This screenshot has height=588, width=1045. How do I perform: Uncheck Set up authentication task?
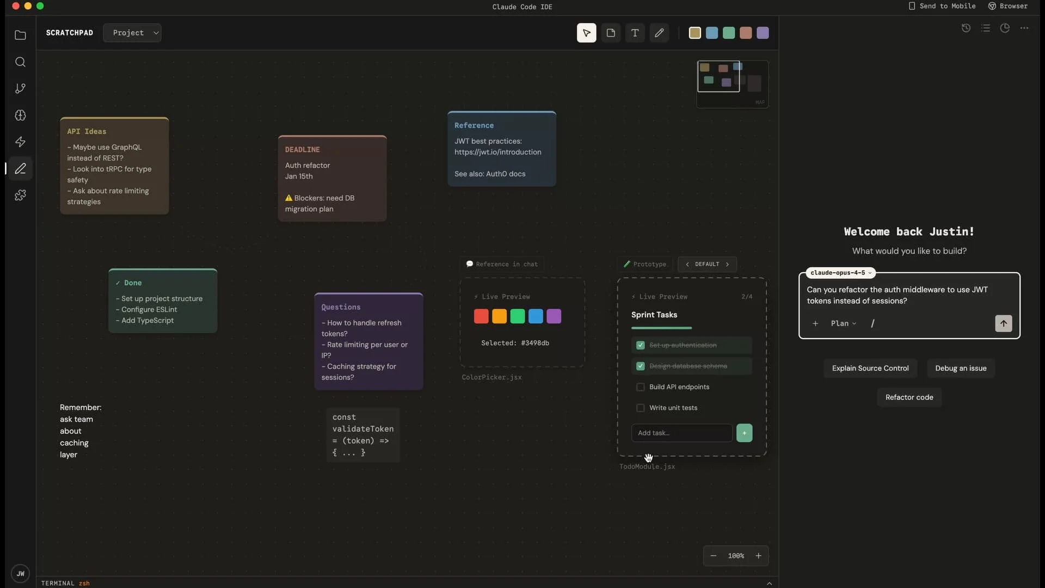point(641,345)
